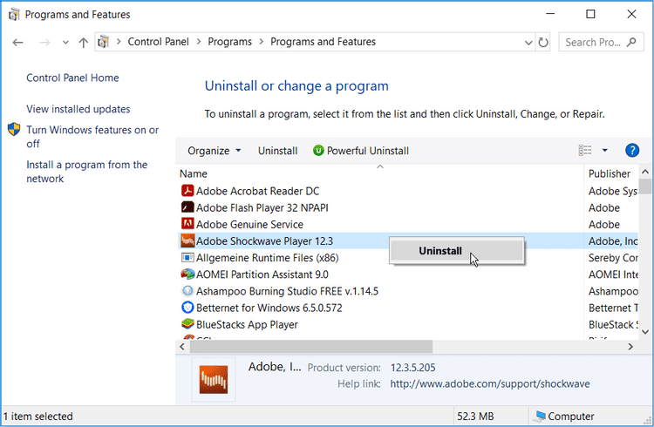Click the horizontal scrollbar right arrow
Viewport: 654px width, 427px height.
tap(630, 347)
